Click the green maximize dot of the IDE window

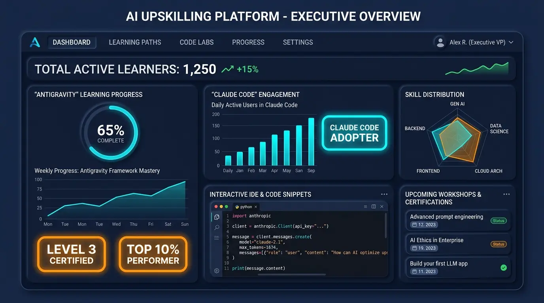(226, 206)
